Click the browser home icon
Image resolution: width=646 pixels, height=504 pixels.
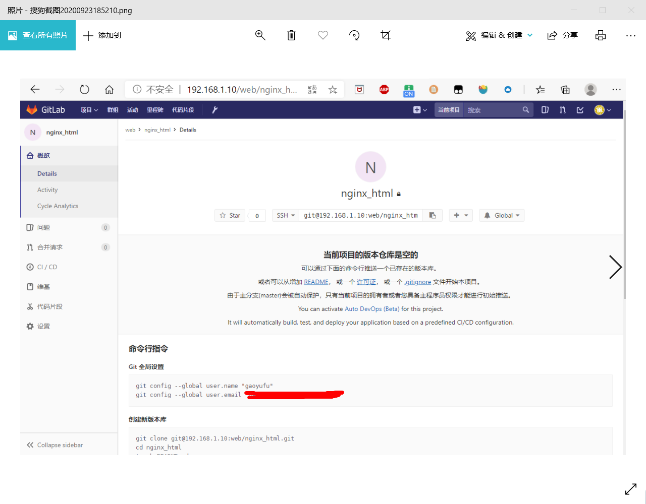tap(109, 90)
